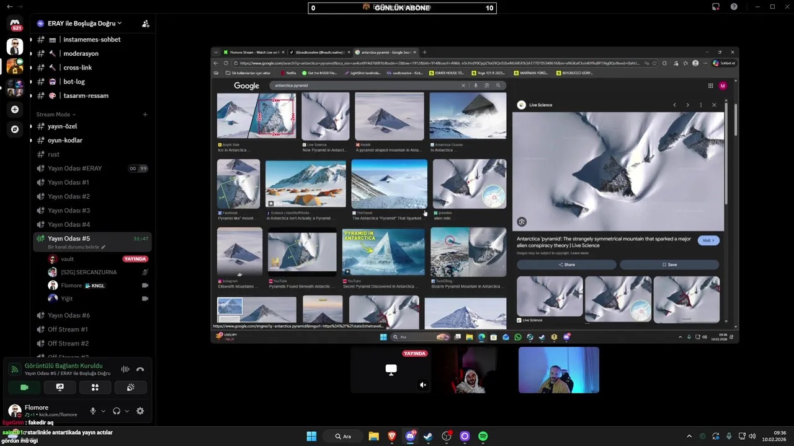Disconnect from voice with hang-up icon
The width and height of the screenshot is (794, 446).
pyautogui.click(x=140, y=369)
